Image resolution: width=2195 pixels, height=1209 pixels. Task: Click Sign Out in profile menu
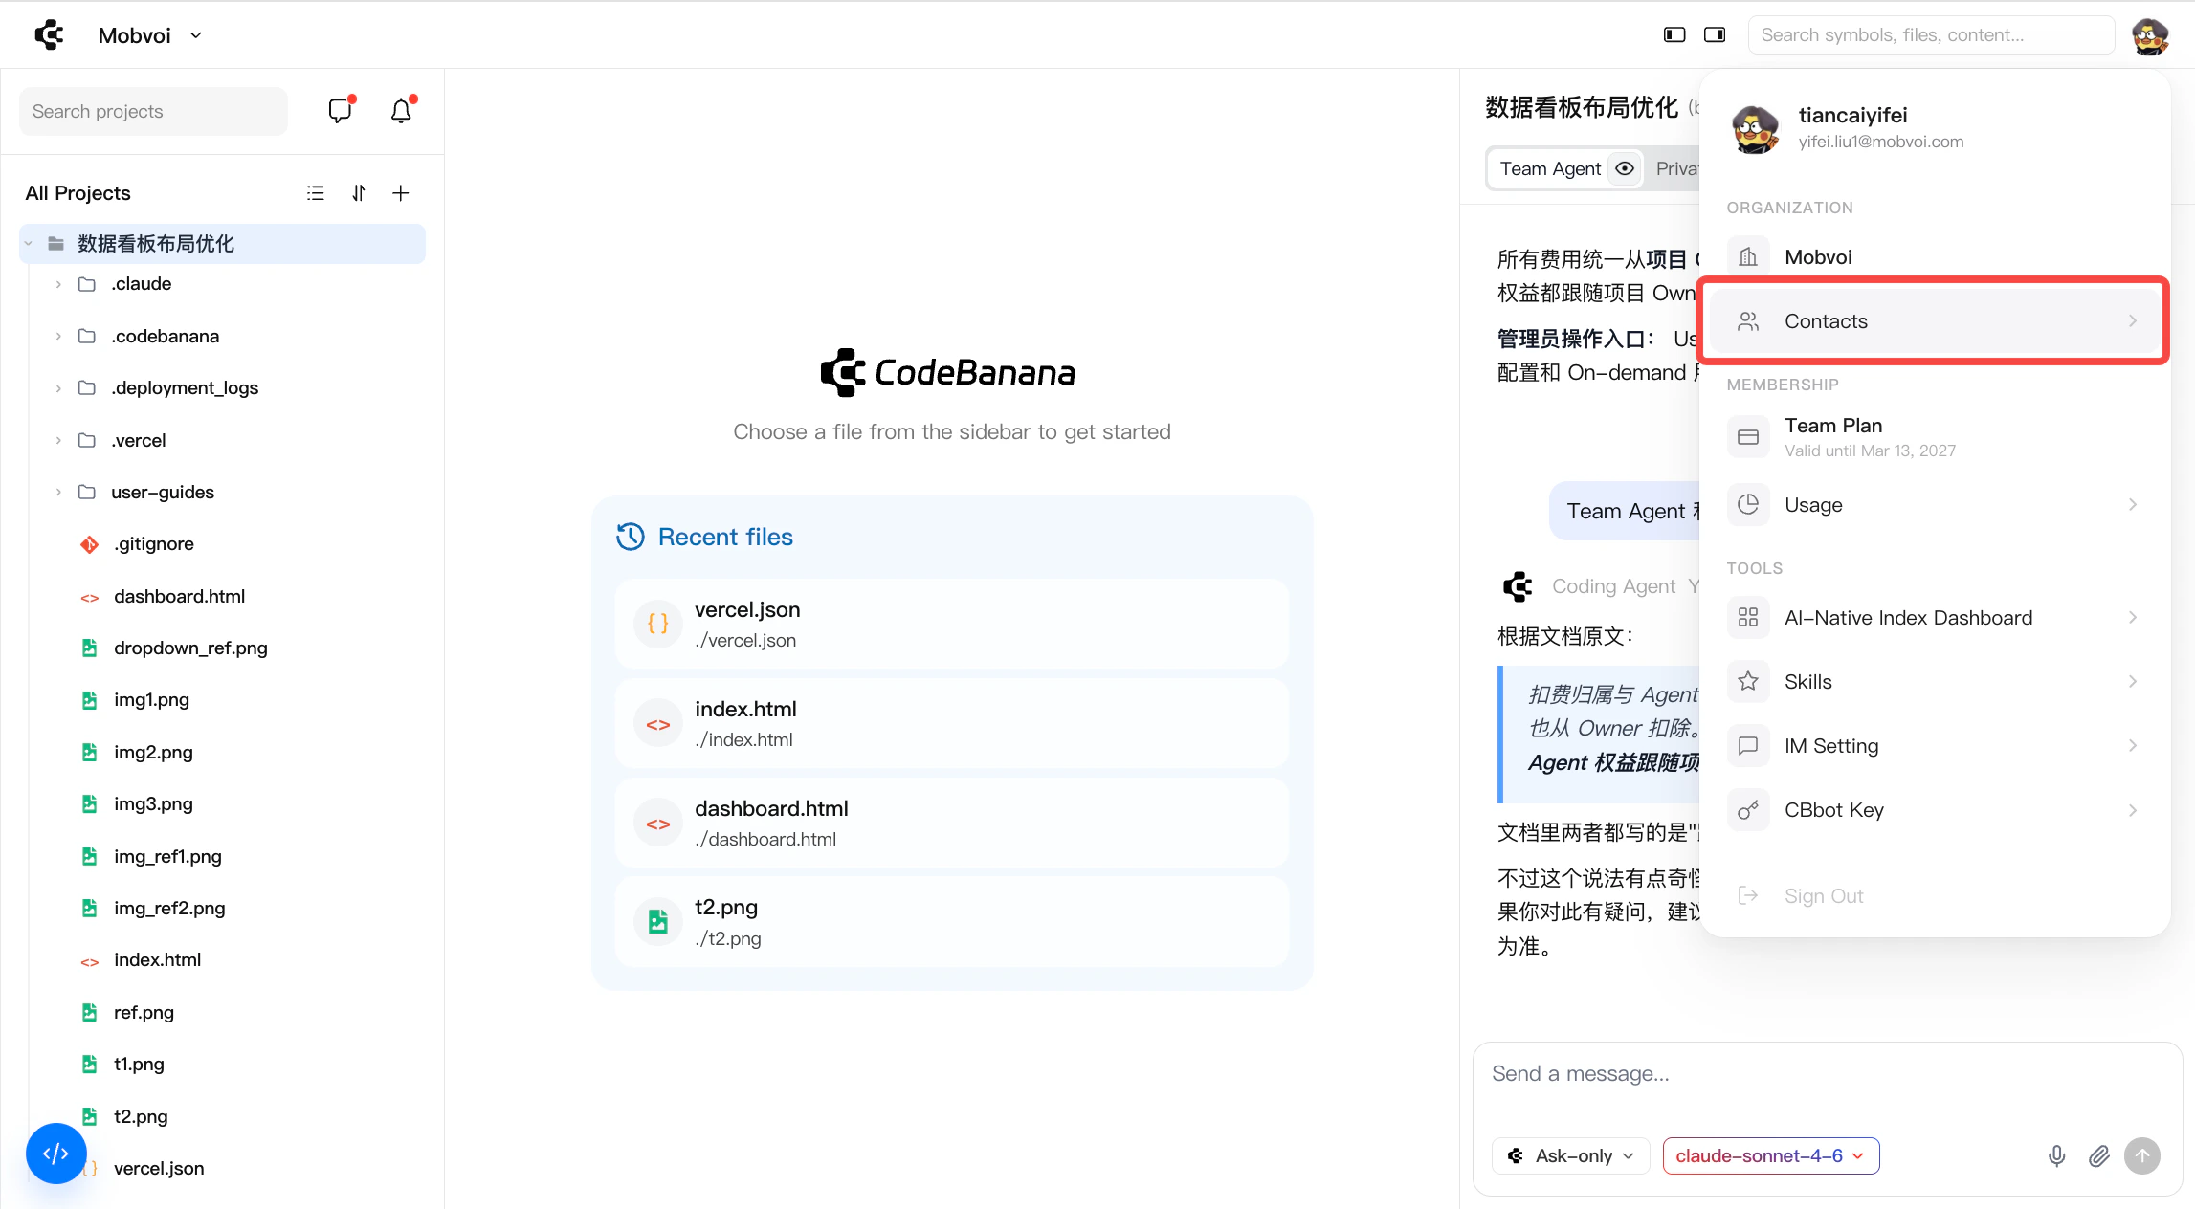pos(1823,896)
